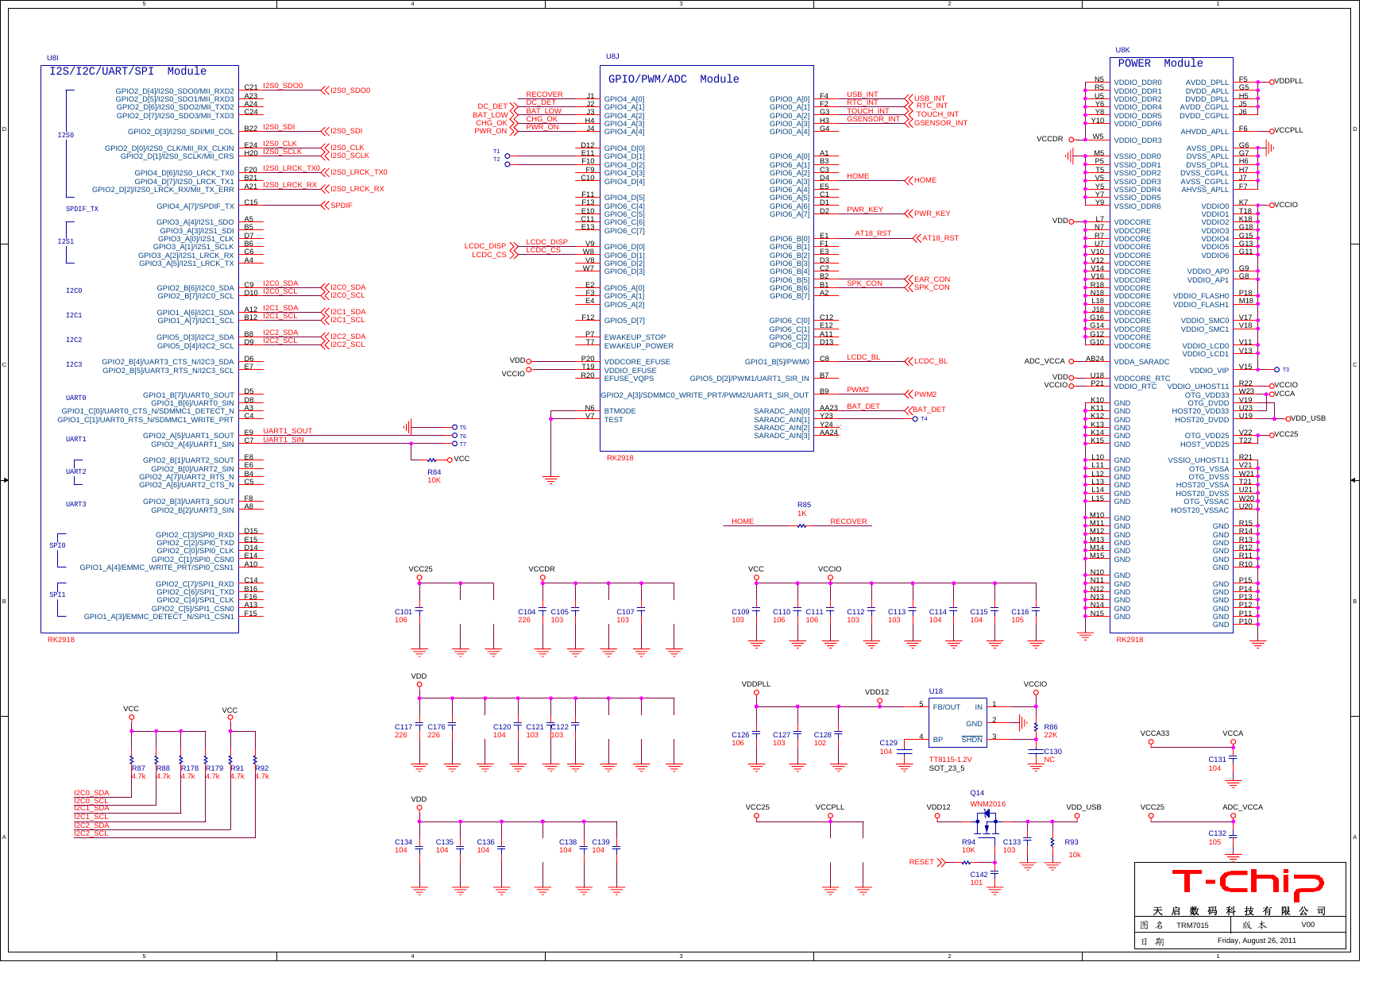Select the 'EFUSE_VQPS' pin label
The width and height of the screenshot is (1394, 985).
pos(629,379)
